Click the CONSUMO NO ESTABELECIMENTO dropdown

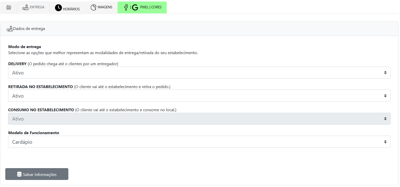click(x=199, y=119)
